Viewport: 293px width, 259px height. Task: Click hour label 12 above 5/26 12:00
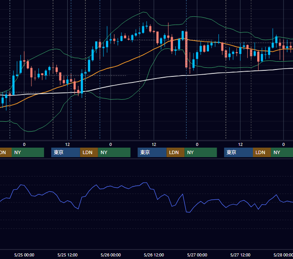(154, 145)
